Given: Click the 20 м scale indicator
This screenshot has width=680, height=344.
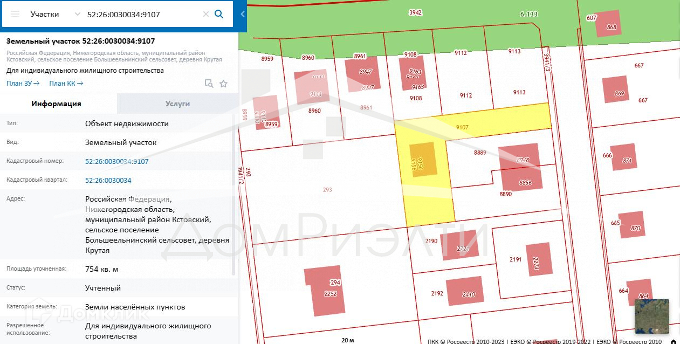Looking at the screenshot, I should 348,340.
